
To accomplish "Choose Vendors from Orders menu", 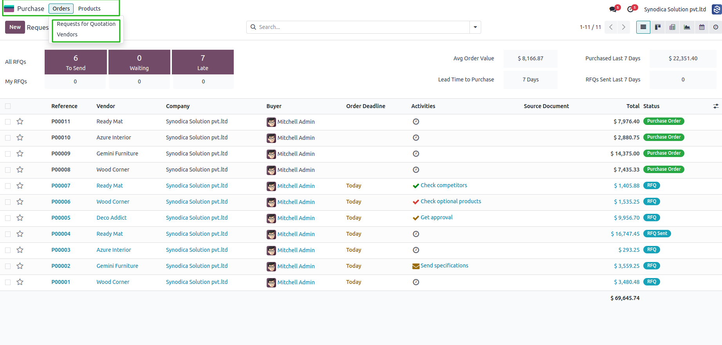I will (67, 34).
